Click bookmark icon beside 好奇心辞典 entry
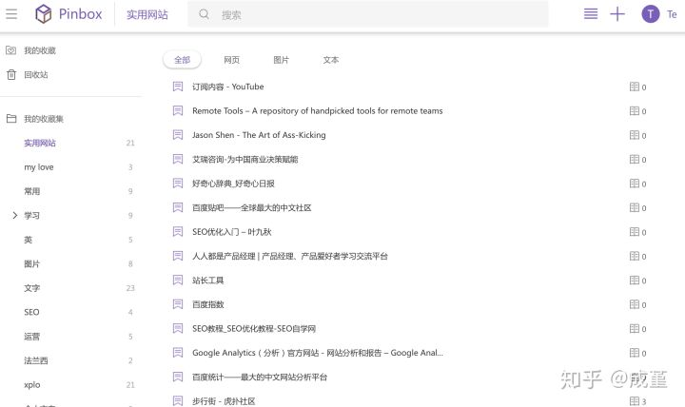685x407 pixels. point(178,184)
